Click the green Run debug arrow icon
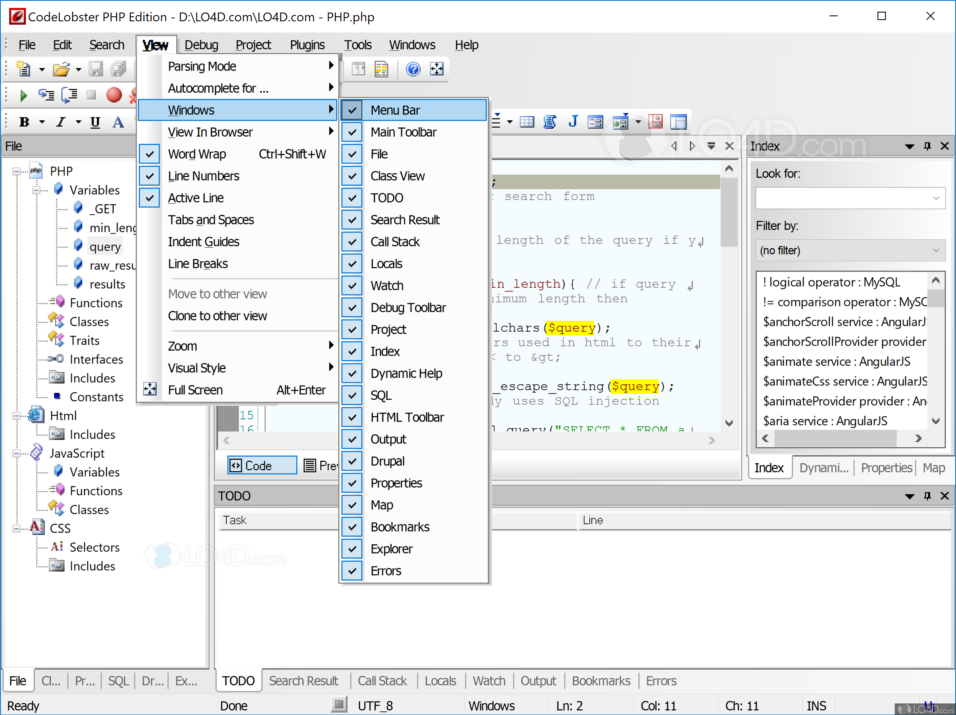Screen dimensions: 956x715 click(23, 95)
